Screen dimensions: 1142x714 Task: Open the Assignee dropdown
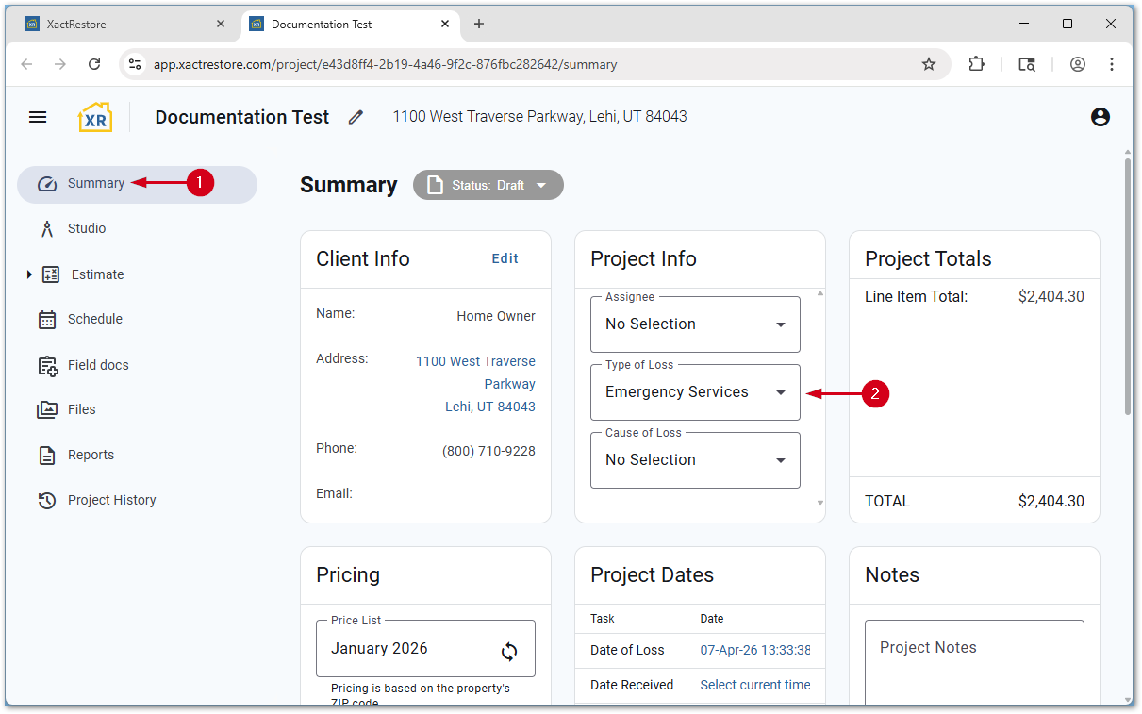695,324
